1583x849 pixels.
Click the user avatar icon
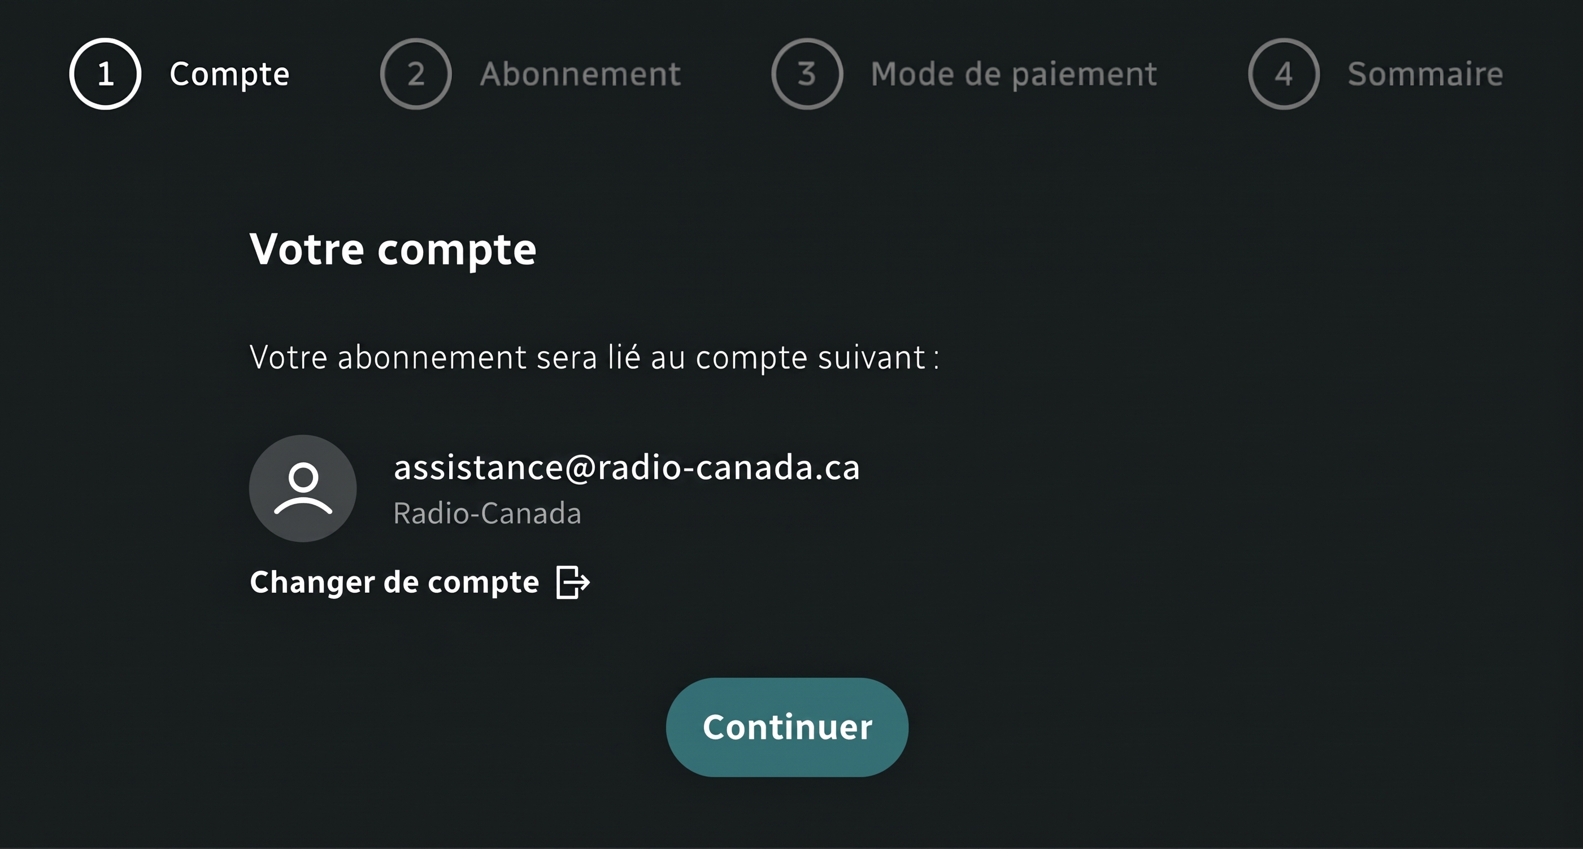point(302,489)
